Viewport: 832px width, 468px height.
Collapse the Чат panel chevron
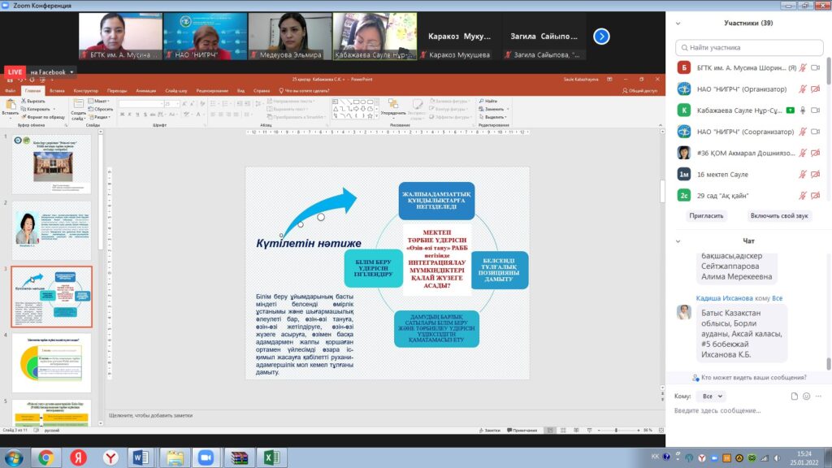click(678, 241)
